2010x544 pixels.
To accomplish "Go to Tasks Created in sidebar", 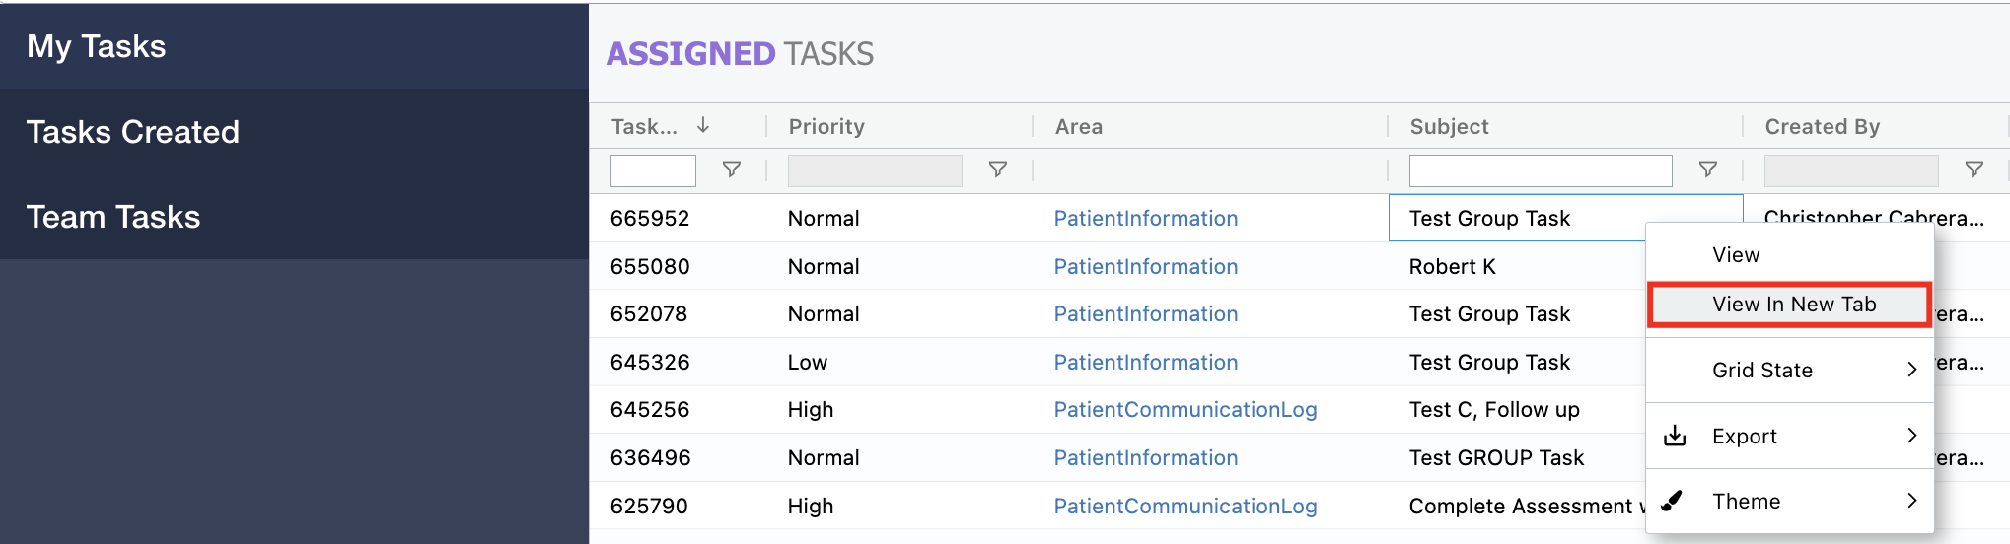I will (x=133, y=132).
